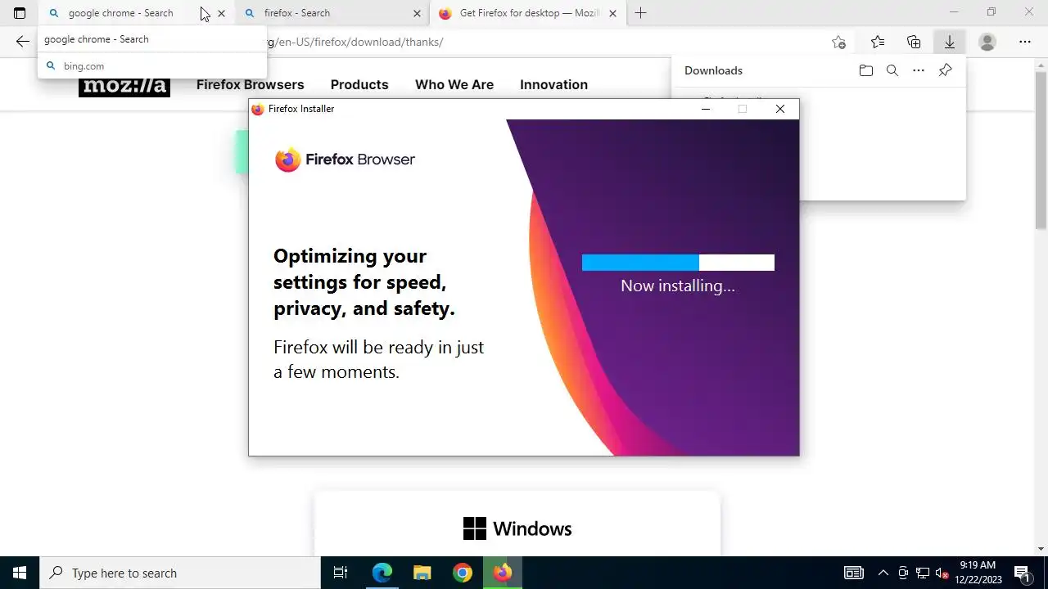Image resolution: width=1048 pixels, height=589 pixels.
Task: Close the google chrome - Search tab
Action: pos(221,13)
